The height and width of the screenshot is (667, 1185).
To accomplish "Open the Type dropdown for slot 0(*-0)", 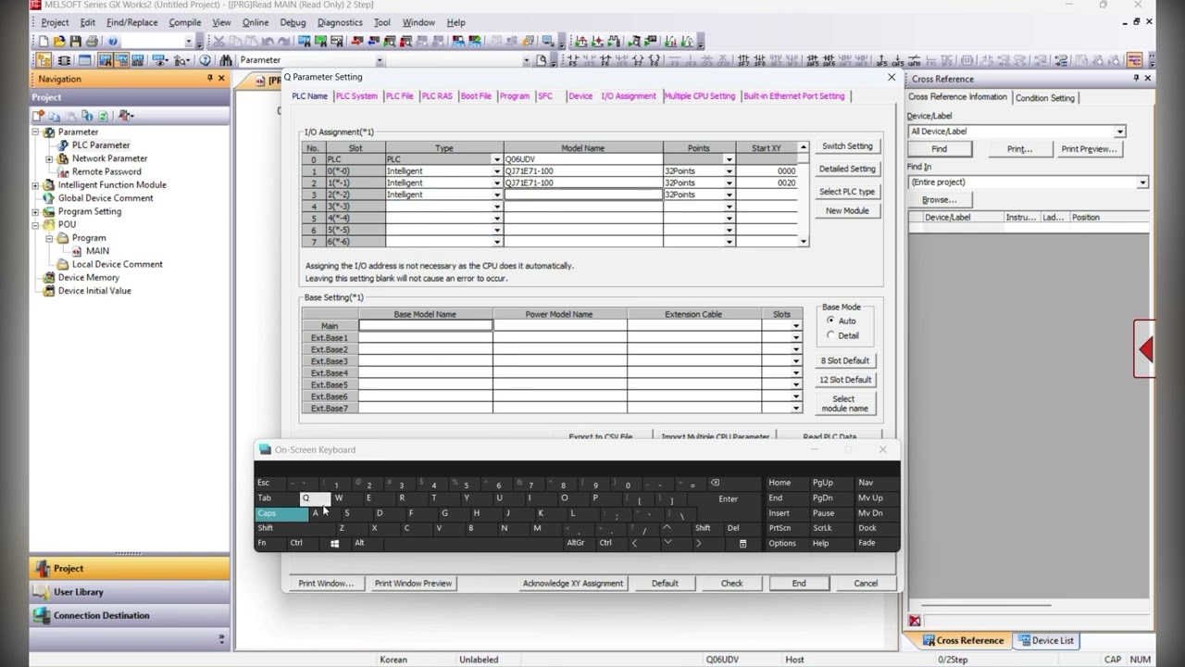I will pos(497,171).
